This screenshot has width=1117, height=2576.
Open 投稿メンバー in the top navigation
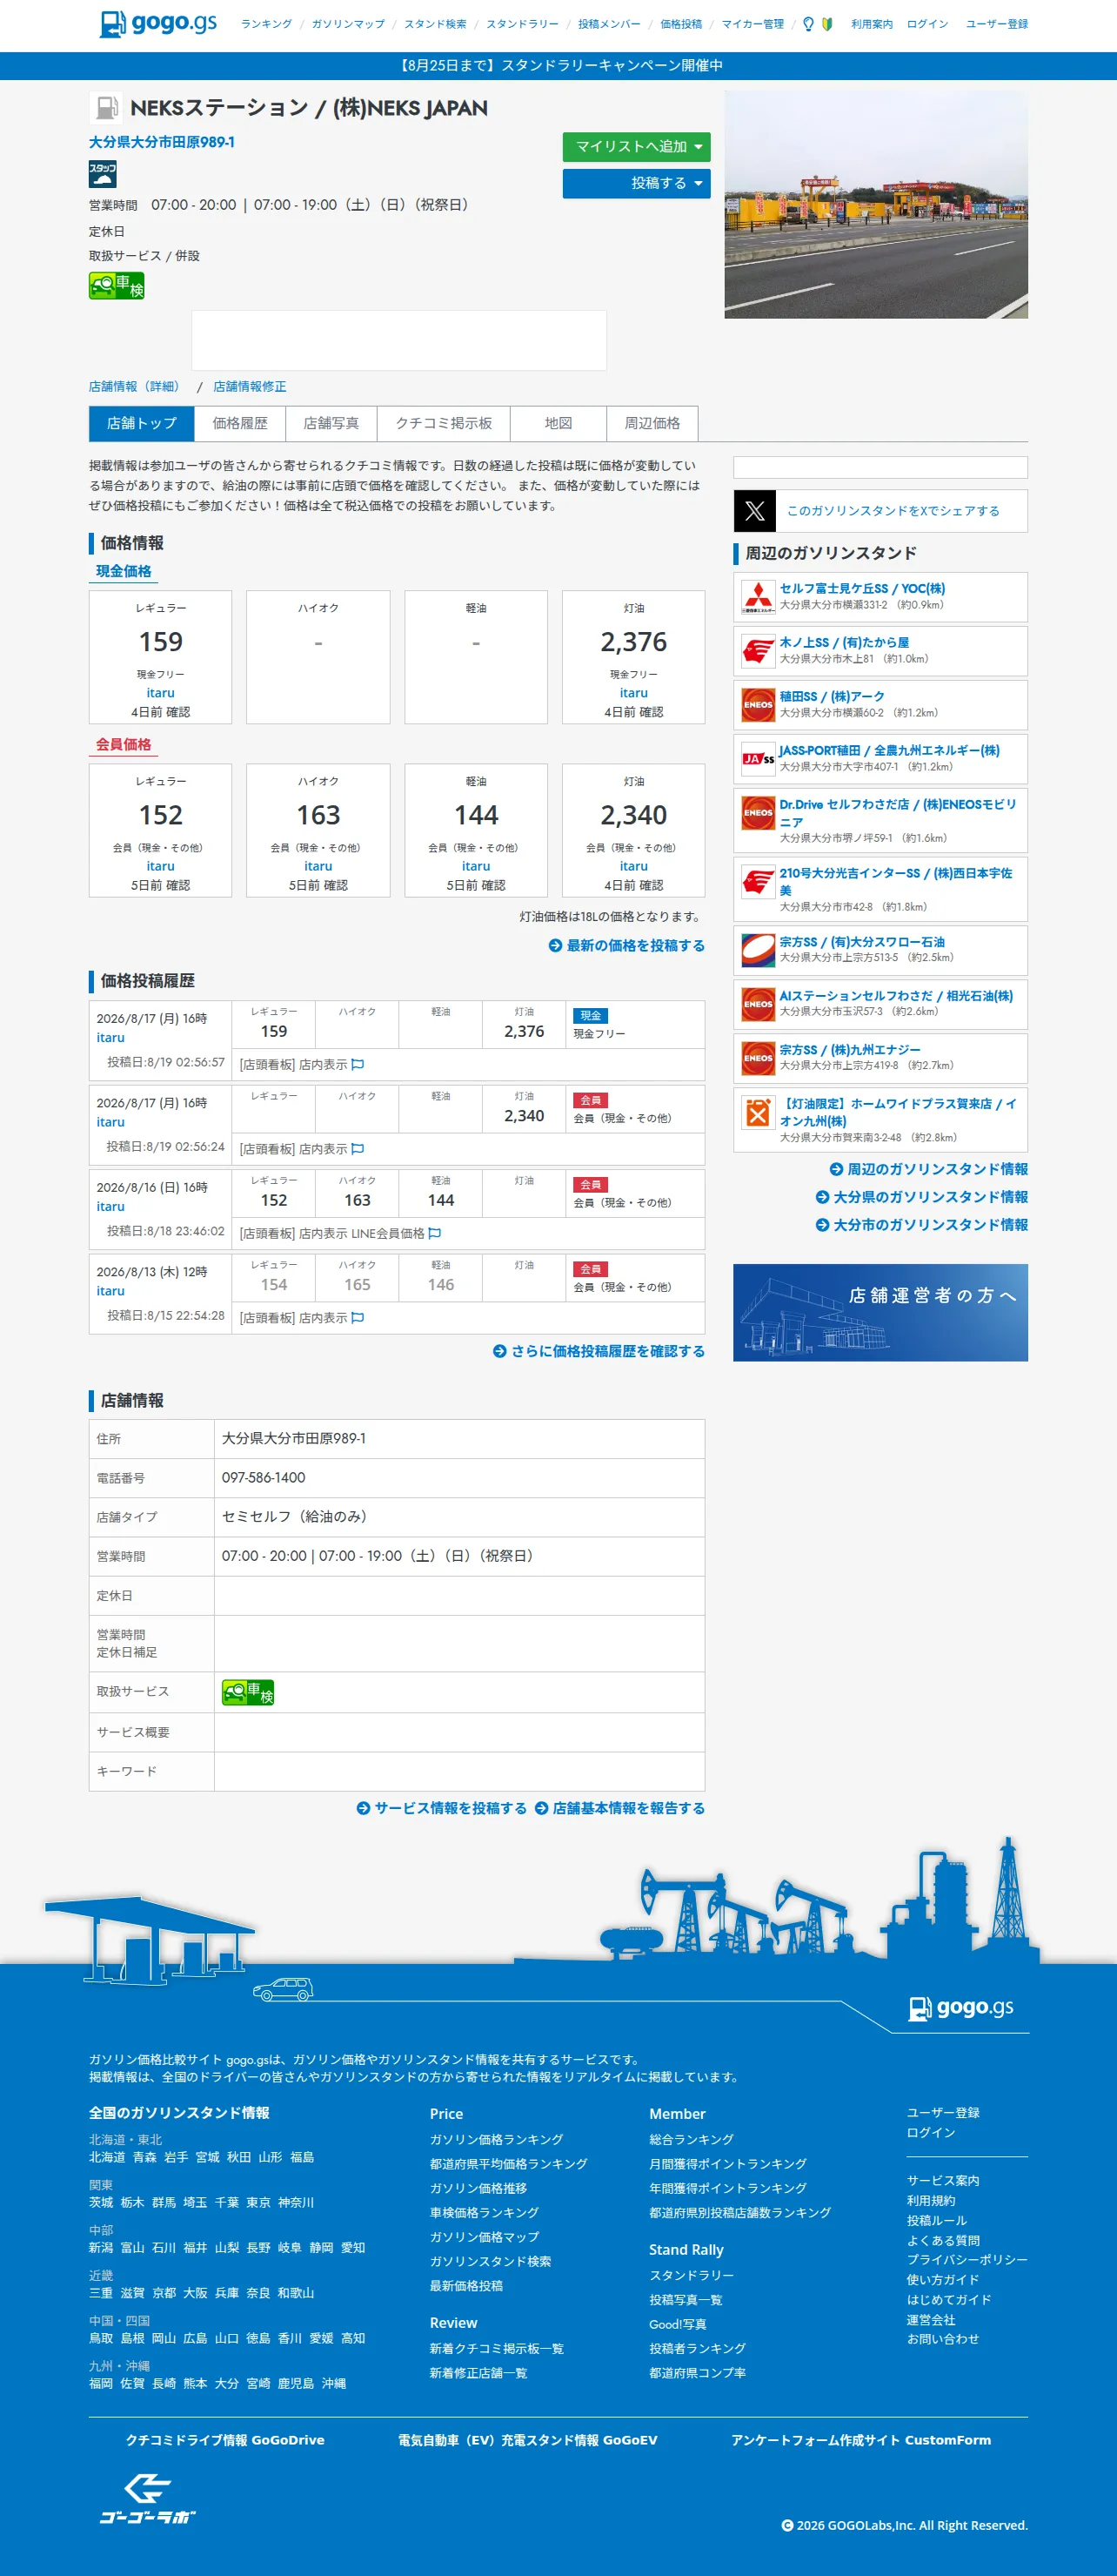tap(610, 24)
